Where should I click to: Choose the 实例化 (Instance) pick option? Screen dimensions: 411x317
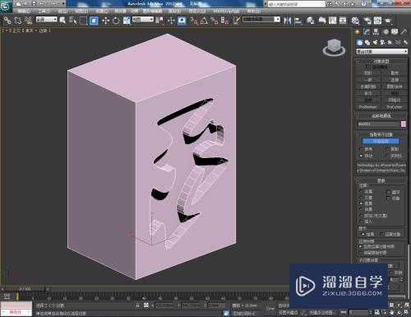(387, 156)
